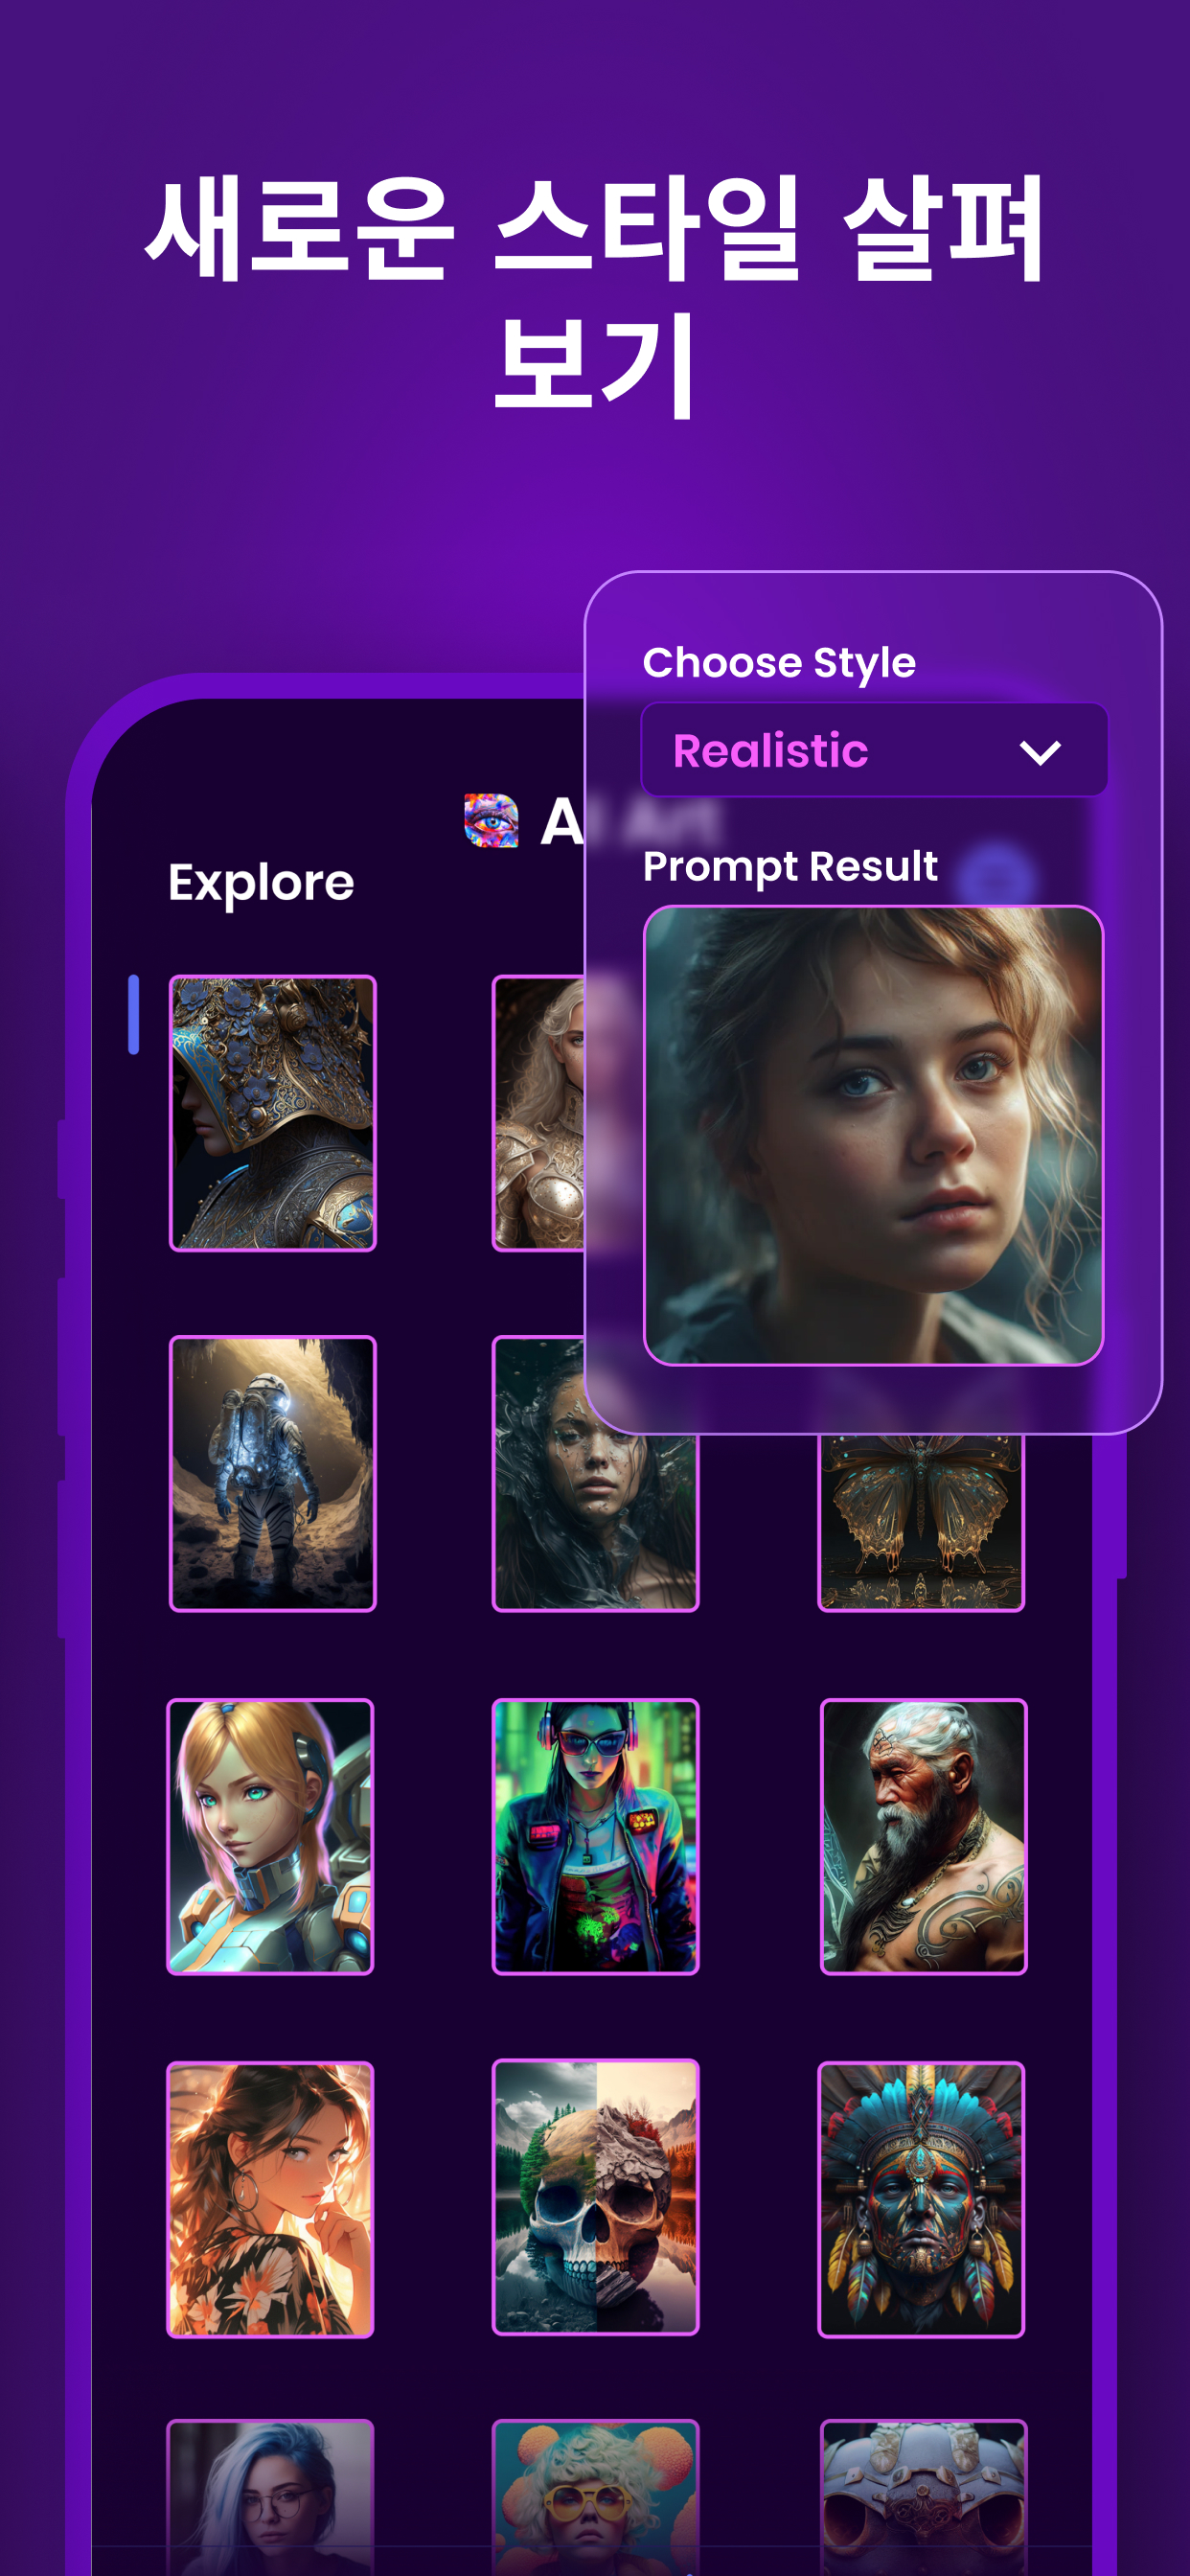Image resolution: width=1190 pixels, height=2576 pixels.
Task: Open the anime girl with floral shirt
Action: (270, 2199)
